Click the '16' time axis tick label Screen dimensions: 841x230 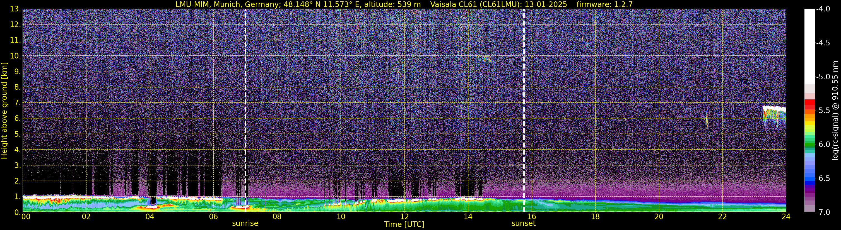[x=531, y=216]
